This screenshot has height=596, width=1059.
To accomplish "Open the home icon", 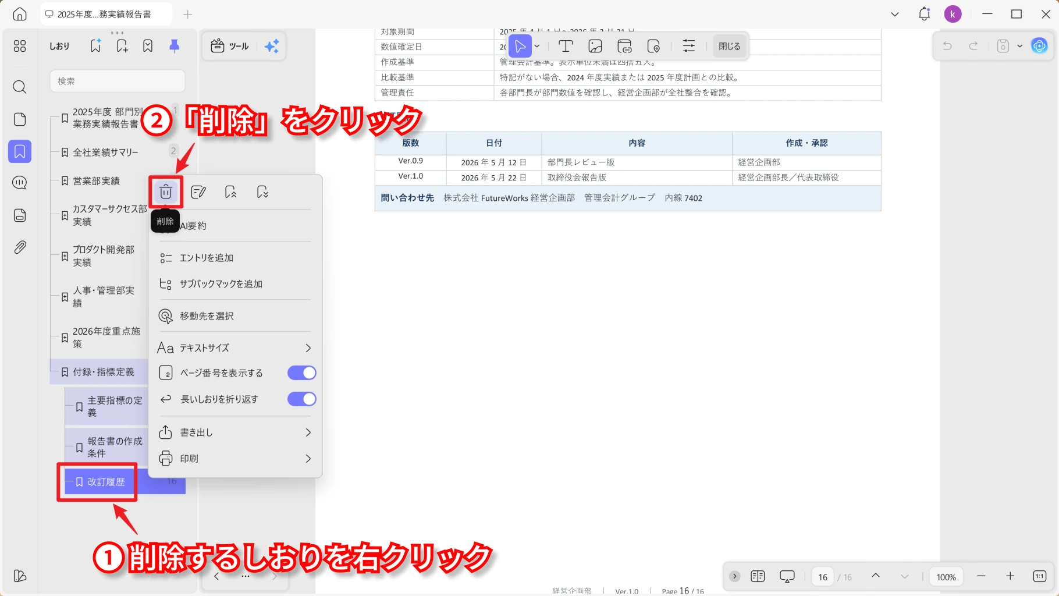I will (20, 14).
